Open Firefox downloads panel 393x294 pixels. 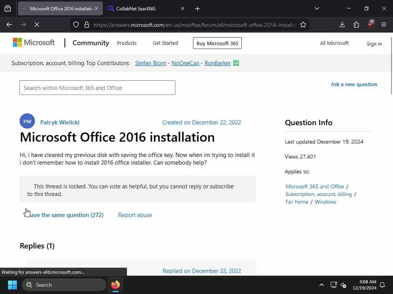point(342,24)
